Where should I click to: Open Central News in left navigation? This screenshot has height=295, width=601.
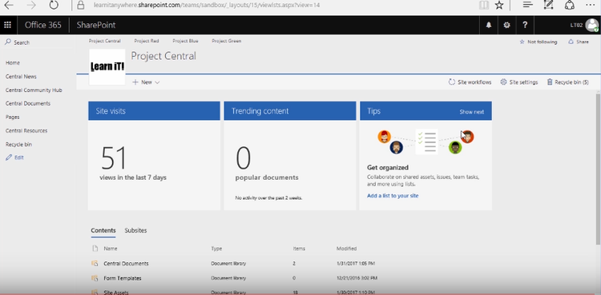(x=21, y=77)
